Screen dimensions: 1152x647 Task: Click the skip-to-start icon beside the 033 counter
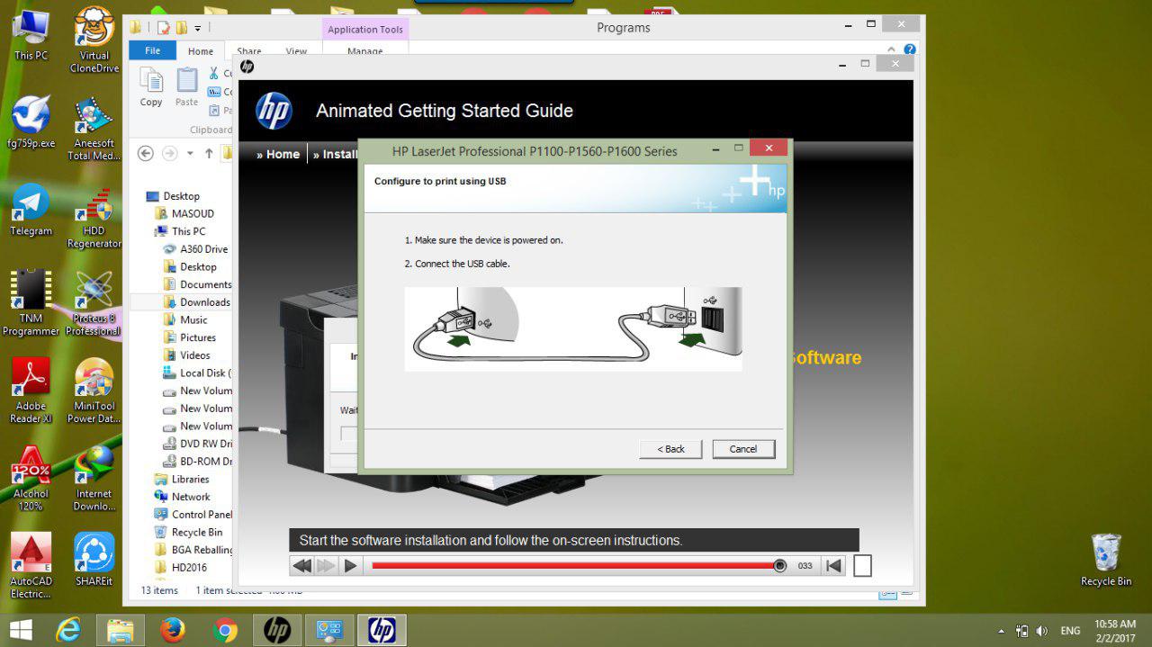(834, 566)
